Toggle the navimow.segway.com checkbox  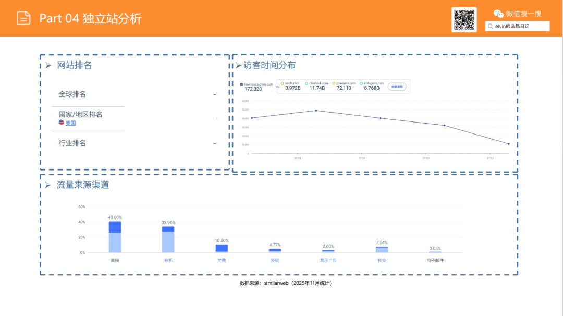tap(241, 83)
